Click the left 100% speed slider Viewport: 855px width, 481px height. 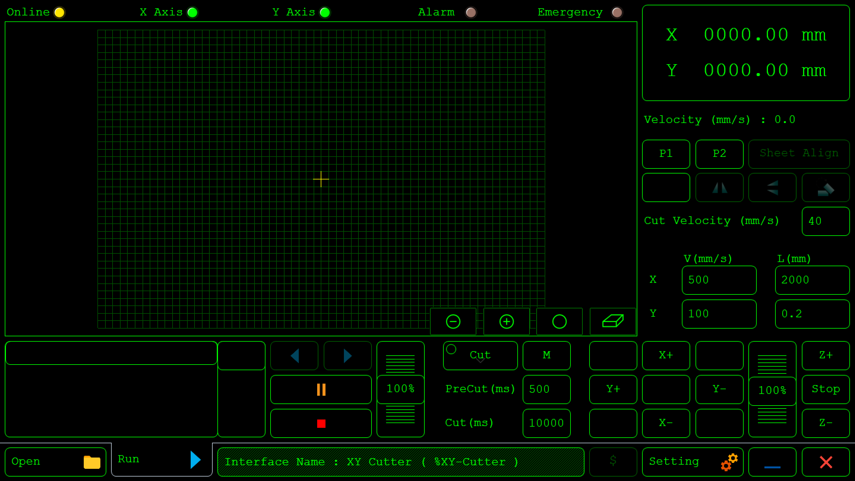[400, 389]
